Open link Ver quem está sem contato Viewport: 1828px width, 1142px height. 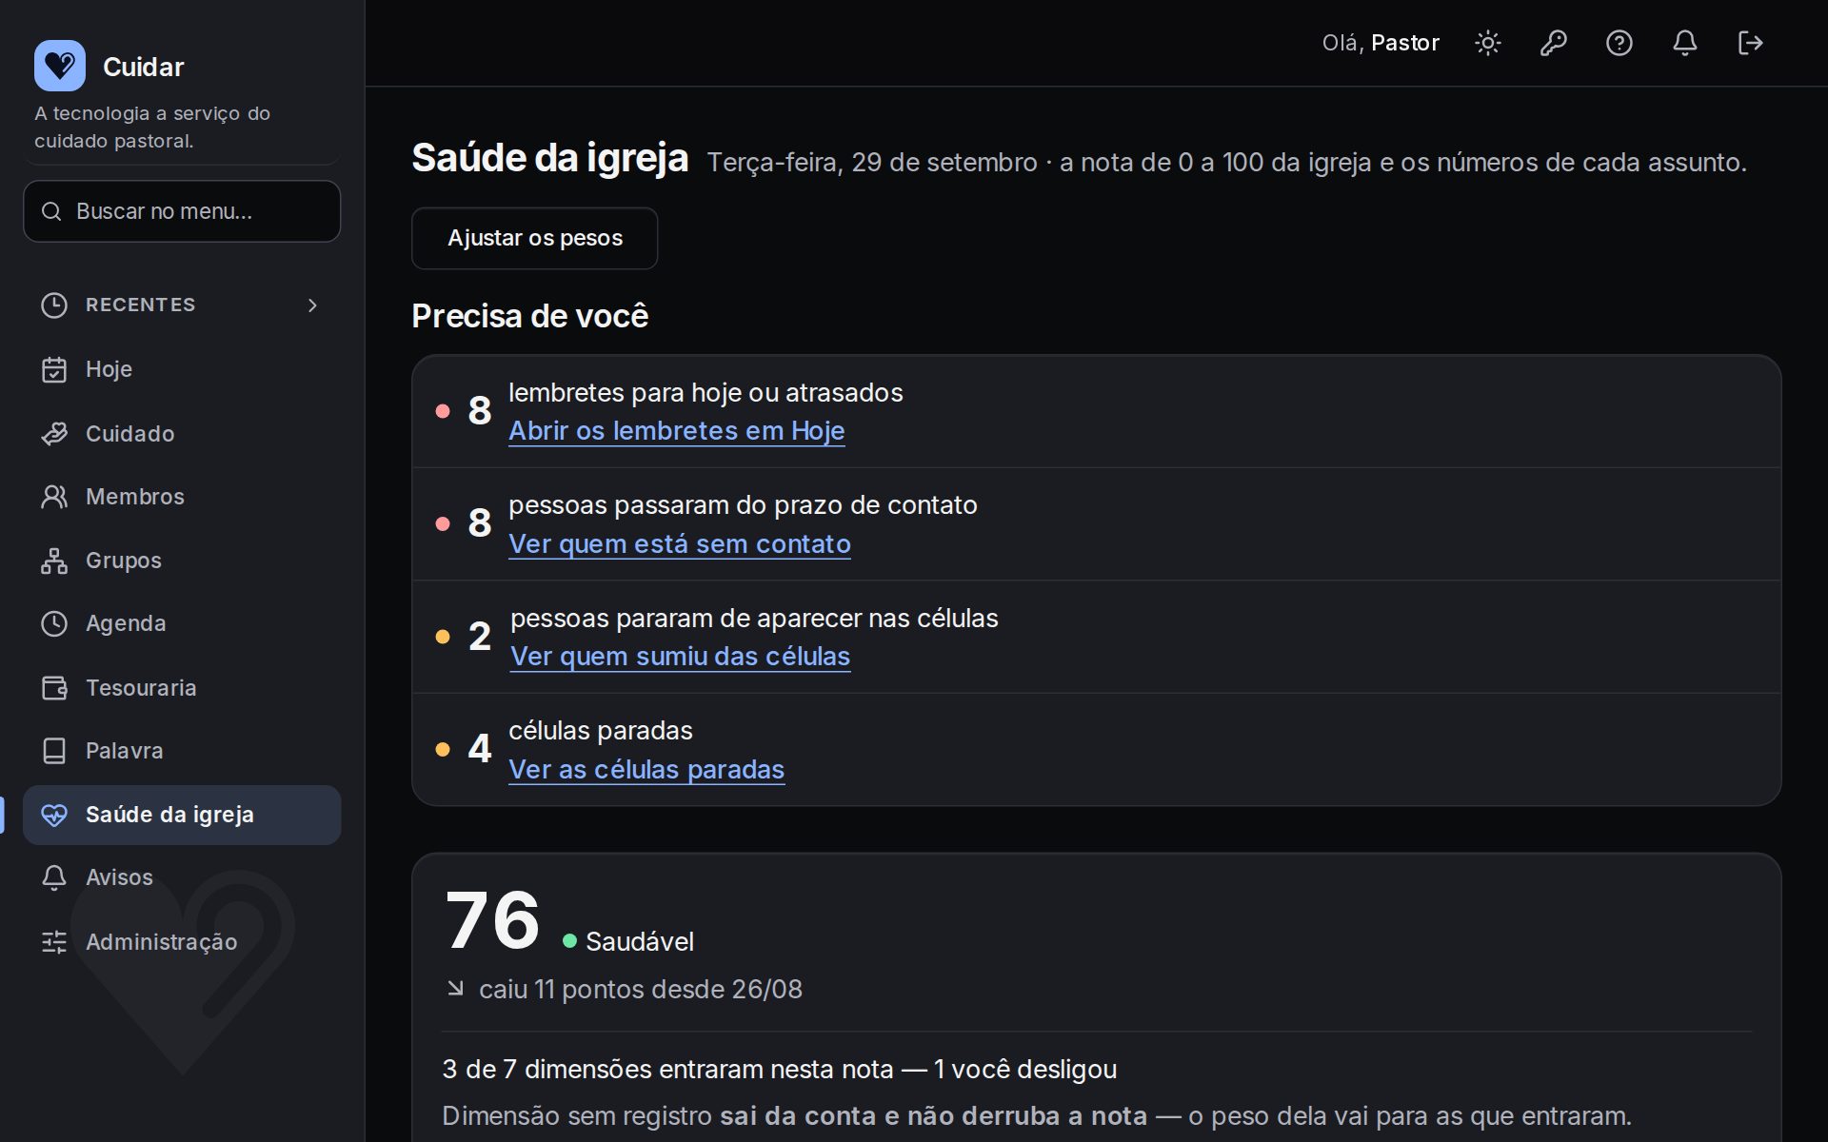(679, 543)
